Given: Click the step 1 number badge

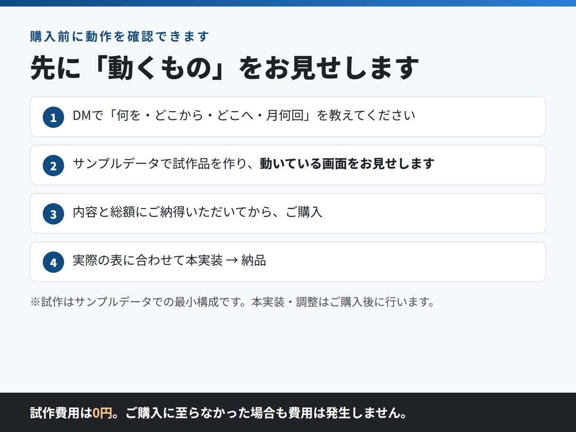Looking at the screenshot, I should point(53,117).
